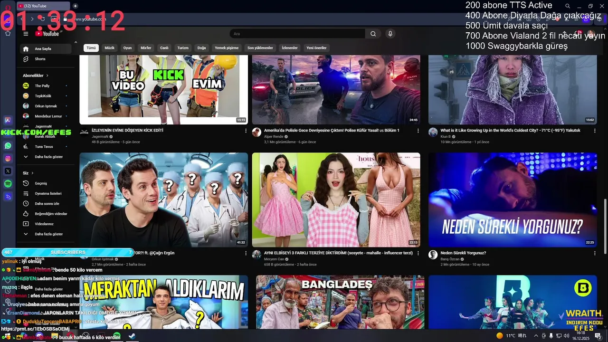Open Neden Sürekli Yorgunuz? title link

[463, 253]
